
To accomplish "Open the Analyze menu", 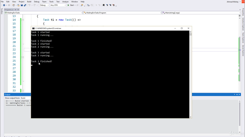I will point(65,1).
